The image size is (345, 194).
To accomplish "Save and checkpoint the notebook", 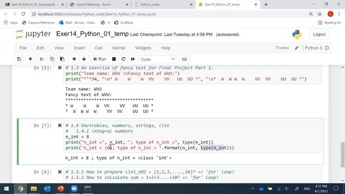I will [19, 59].
